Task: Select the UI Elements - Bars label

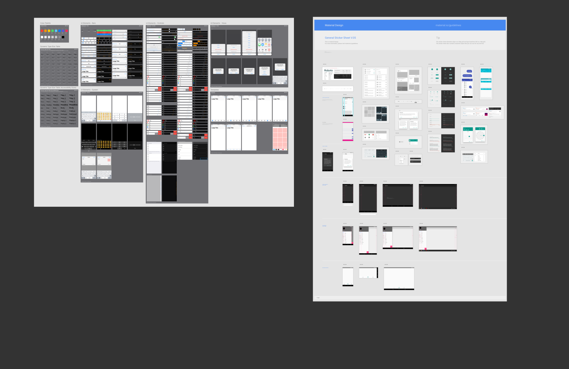Action: pyautogui.click(x=88, y=23)
